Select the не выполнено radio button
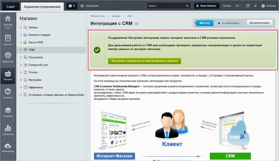Image resolution: width=279 pixels, height=161 pixels. [219, 23]
